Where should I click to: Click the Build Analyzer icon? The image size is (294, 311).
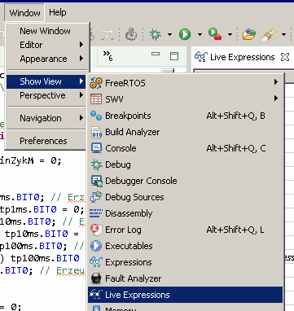pos(96,132)
